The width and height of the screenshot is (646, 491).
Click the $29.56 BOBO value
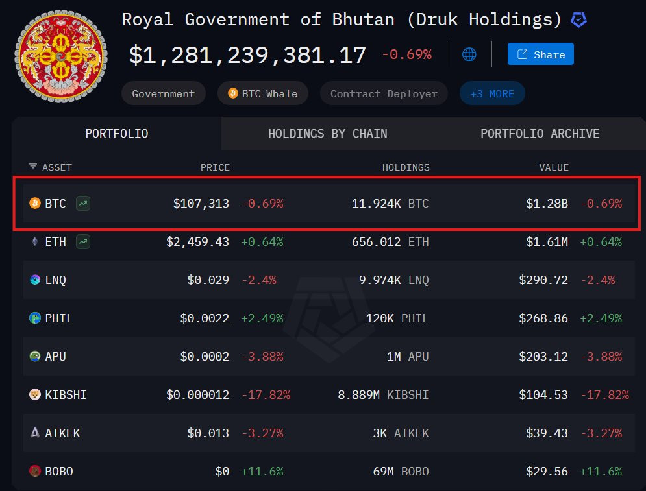pyautogui.click(x=547, y=472)
